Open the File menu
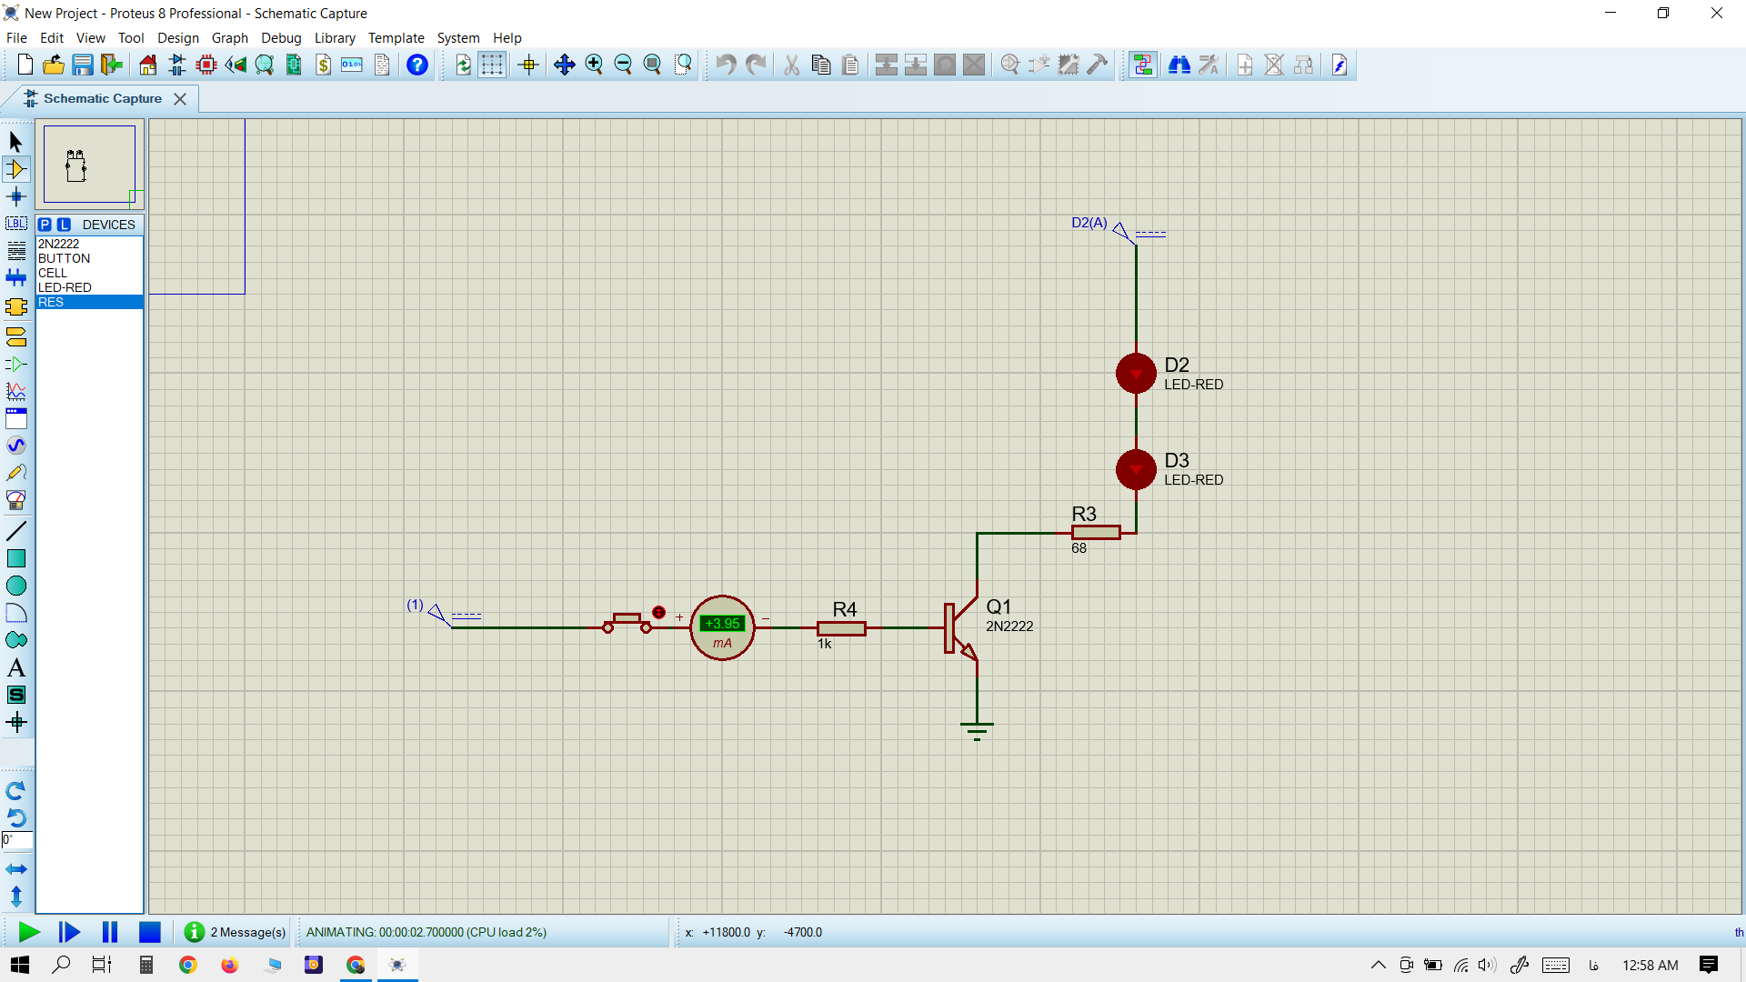1746x982 pixels. (16, 37)
